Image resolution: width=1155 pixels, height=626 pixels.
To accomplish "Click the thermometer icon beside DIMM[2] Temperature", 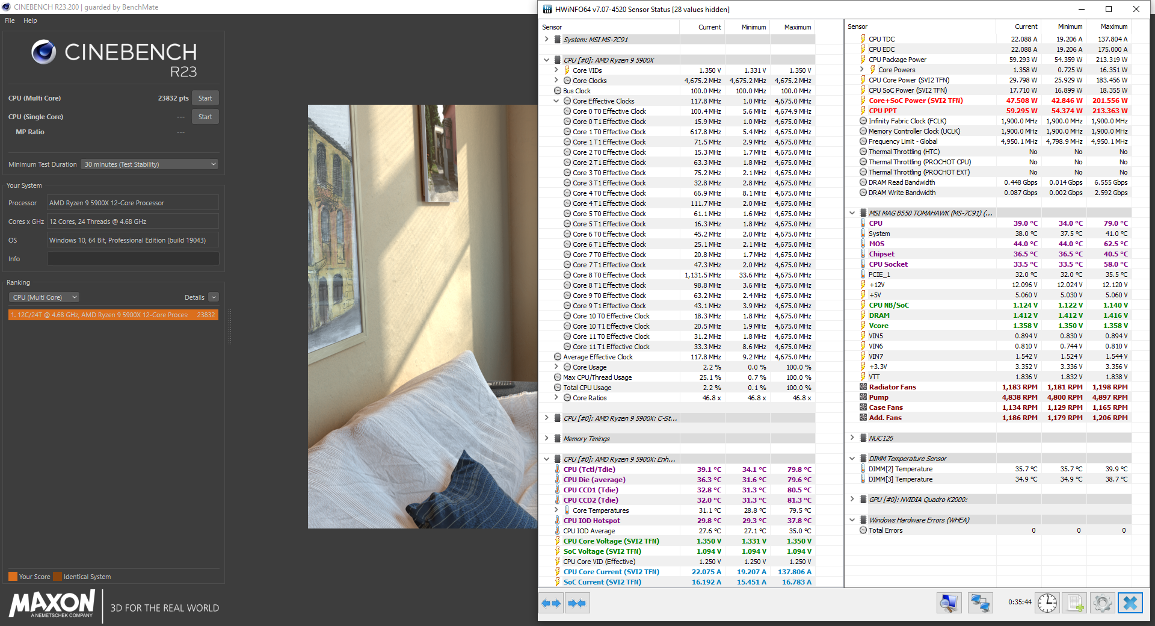I will pos(863,469).
